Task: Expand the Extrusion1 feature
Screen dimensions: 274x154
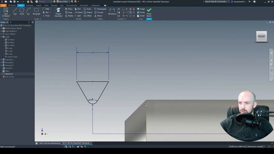Action: [x=1, y=60]
